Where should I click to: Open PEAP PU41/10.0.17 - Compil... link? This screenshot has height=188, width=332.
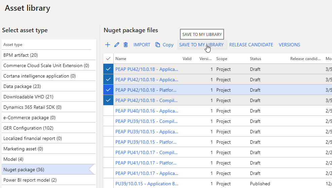click(146, 152)
